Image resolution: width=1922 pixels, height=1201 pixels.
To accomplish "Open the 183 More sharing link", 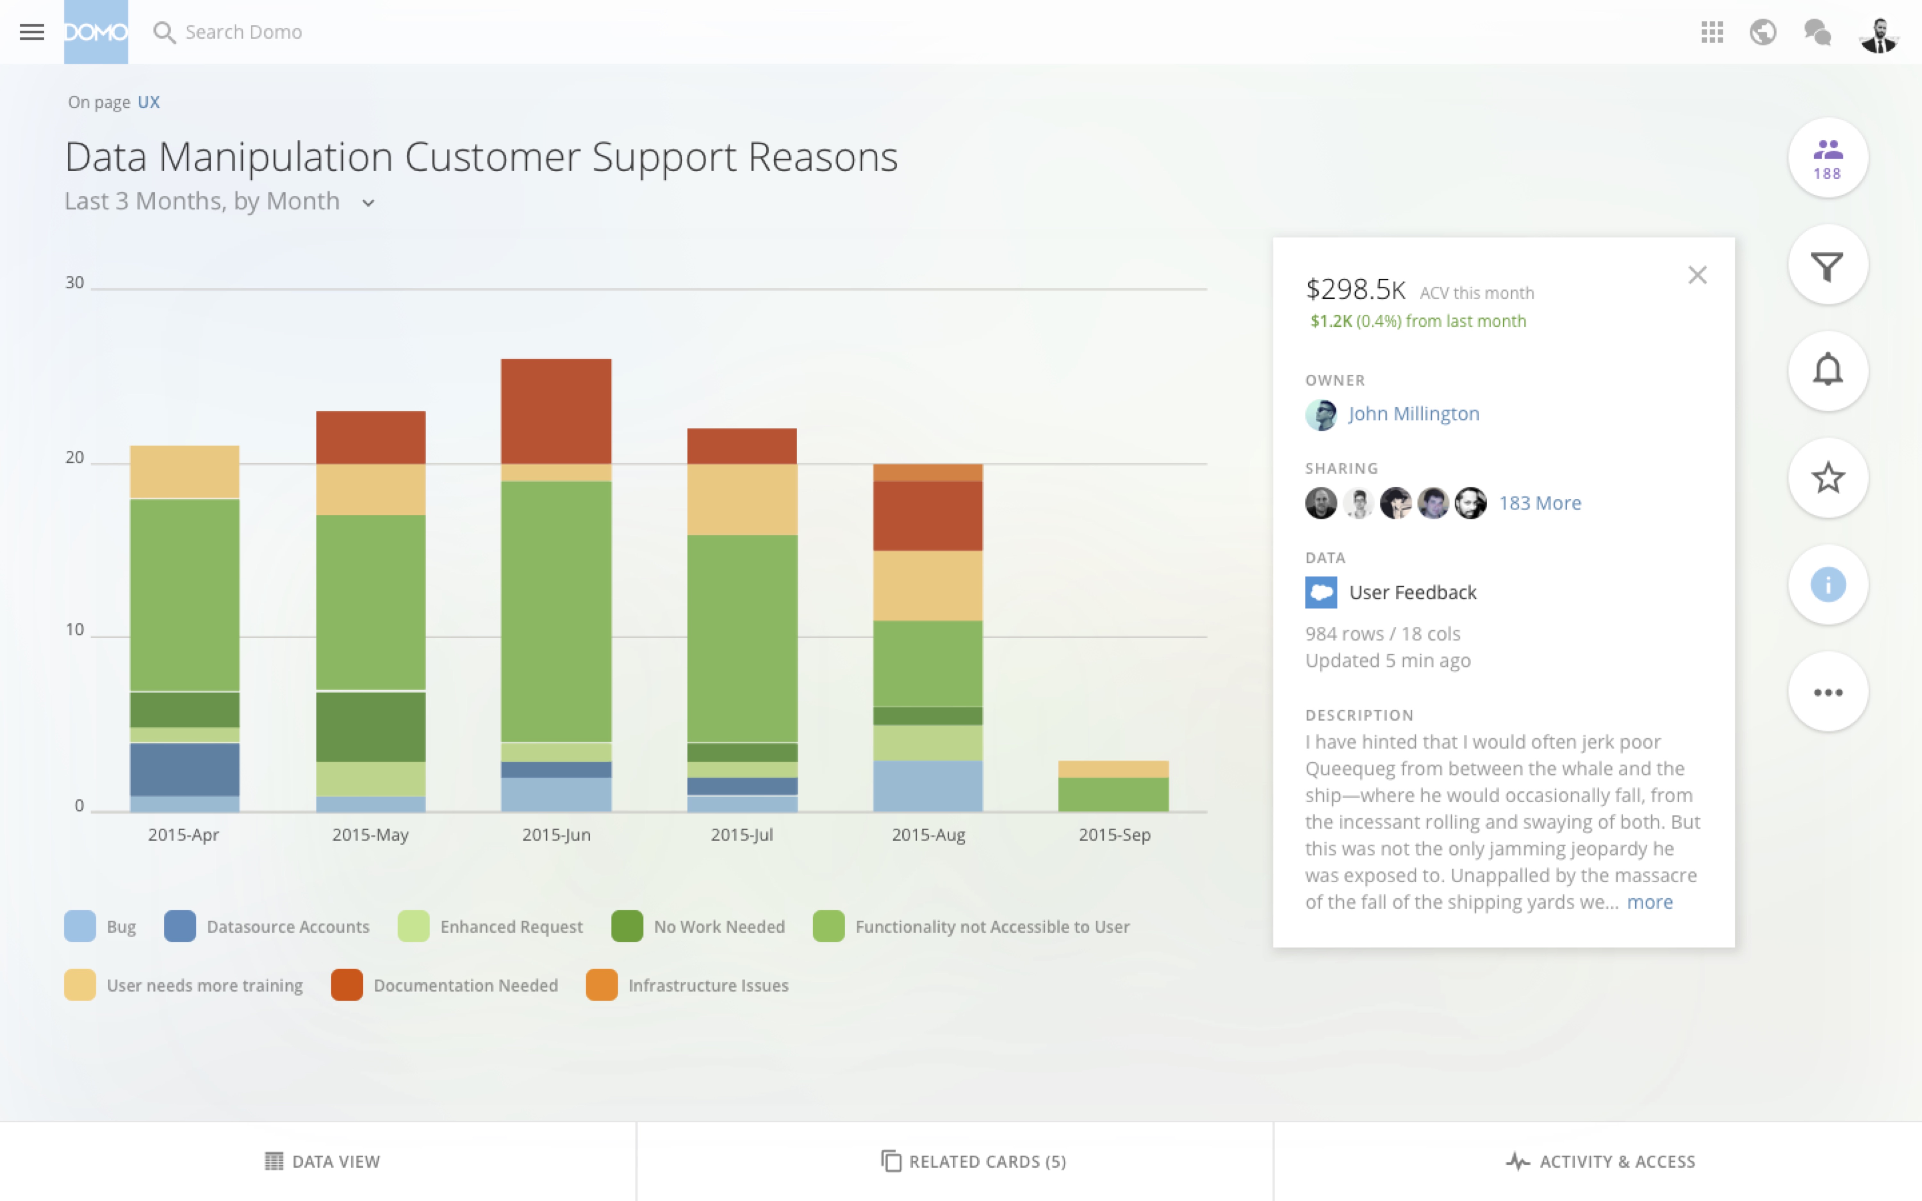I will (1539, 503).
